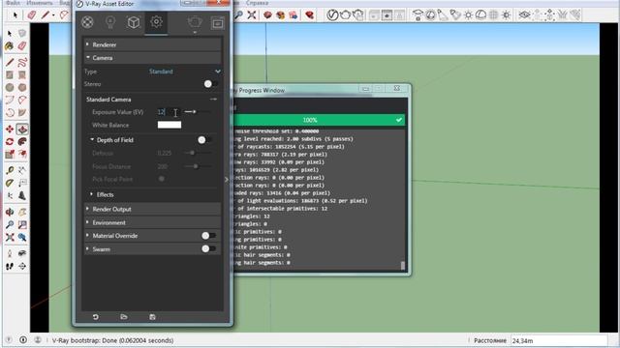
Task: Select the Move tool (red arrows) in the left toolbar
Action: pyautogui.click(x=10, y=129)
